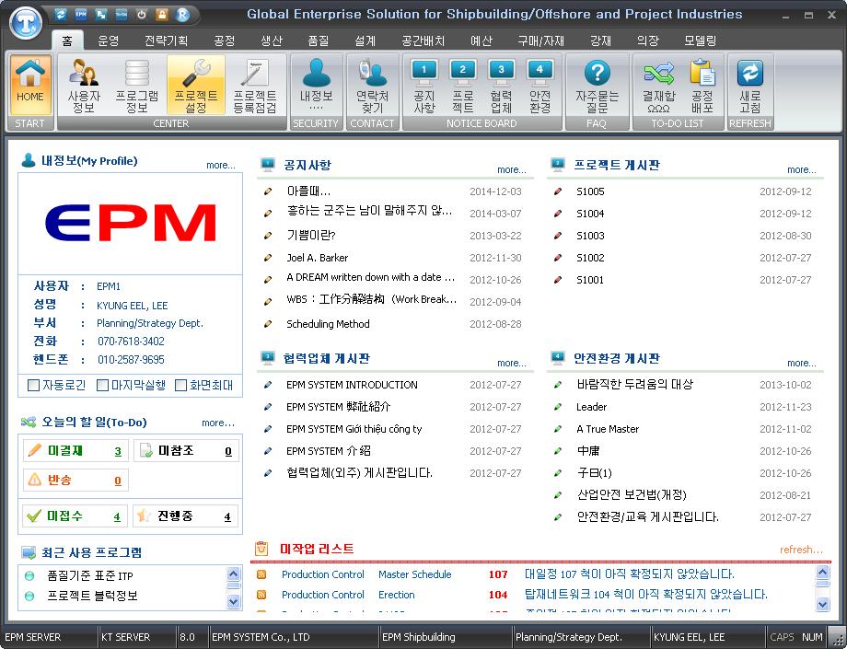Viewport: 847px width, 649px height.
Task: Click the down arrow of recent programs list
Action: [233, 601]
